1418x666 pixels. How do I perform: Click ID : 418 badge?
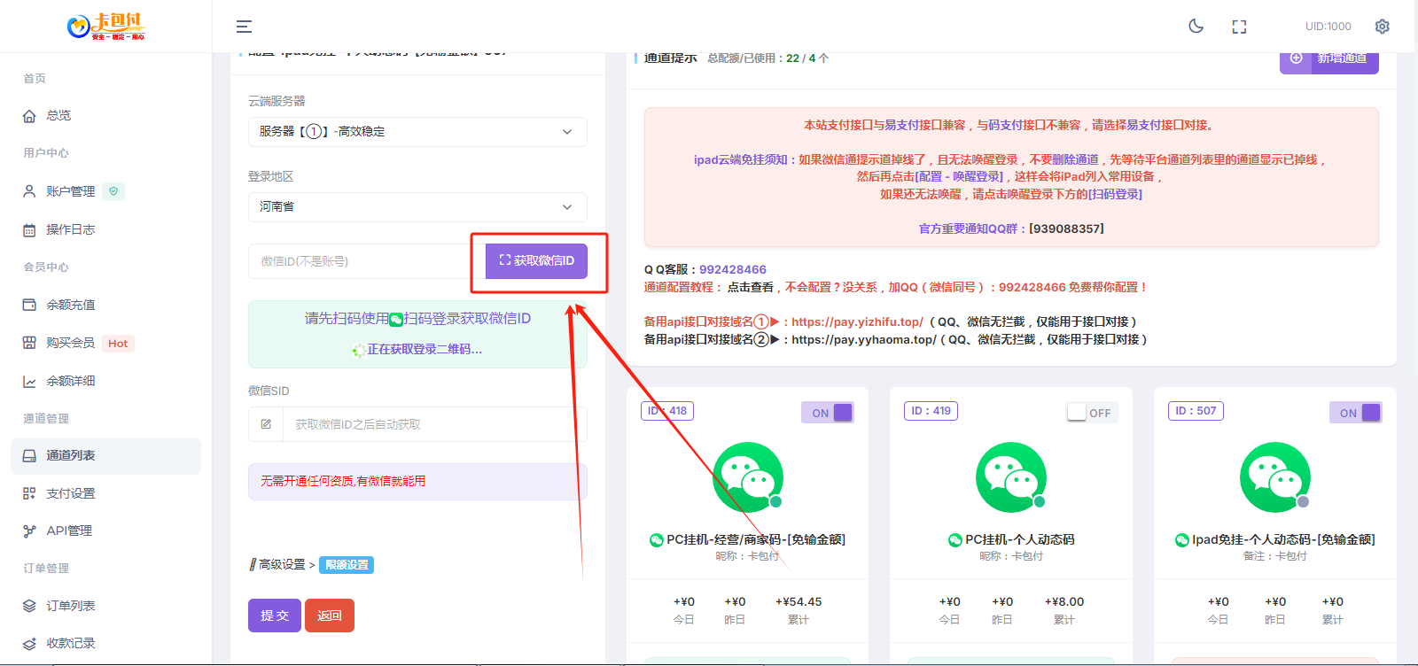pyautogui.click(x=667, y=411)
